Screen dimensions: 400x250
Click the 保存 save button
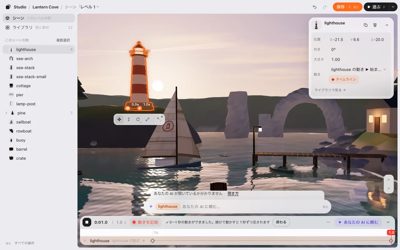point(347,7)
